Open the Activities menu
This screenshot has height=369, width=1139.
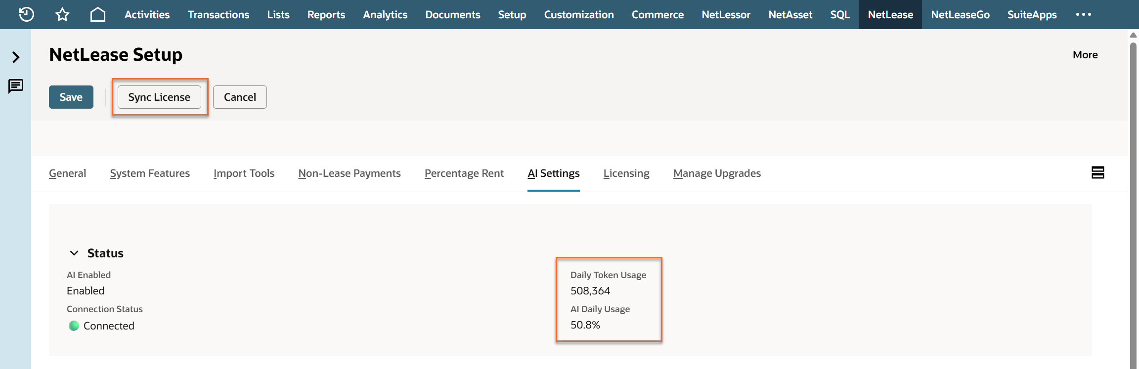coord(147,14)
